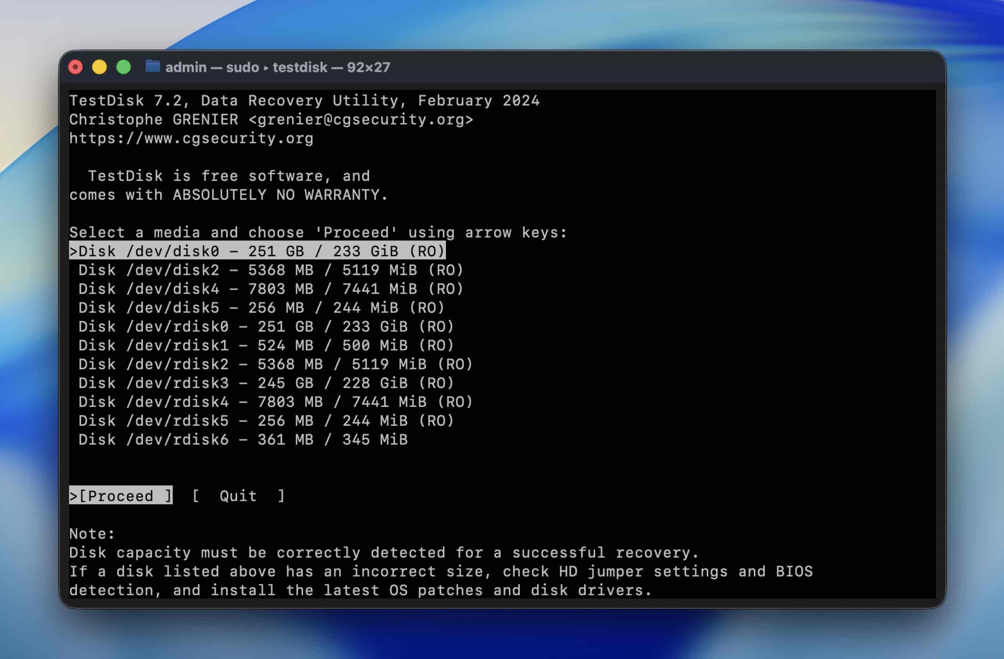
Task: Select Disk /dev/rdisk4 7803 MB line
Action: point(276,402)
